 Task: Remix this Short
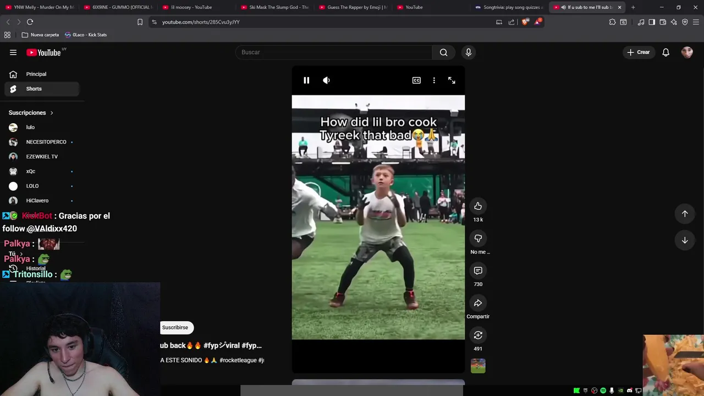[478, 335]
